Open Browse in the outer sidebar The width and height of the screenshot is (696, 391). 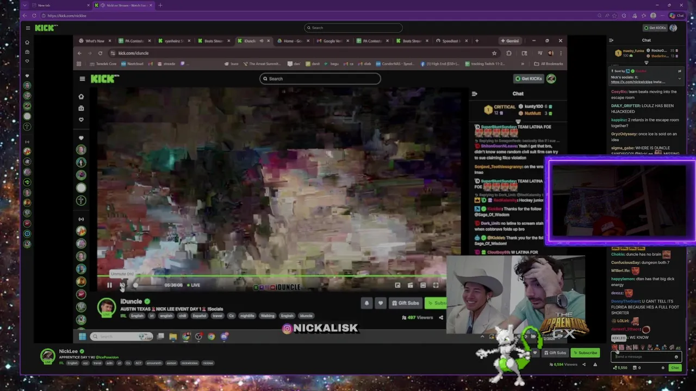coord(27,52)
